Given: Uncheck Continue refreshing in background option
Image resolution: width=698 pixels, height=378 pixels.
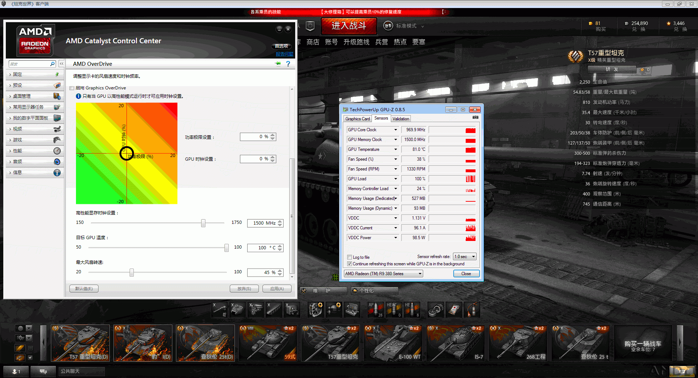Looking at the screenshot, I should pyautogui.click(x=349, y=264).
